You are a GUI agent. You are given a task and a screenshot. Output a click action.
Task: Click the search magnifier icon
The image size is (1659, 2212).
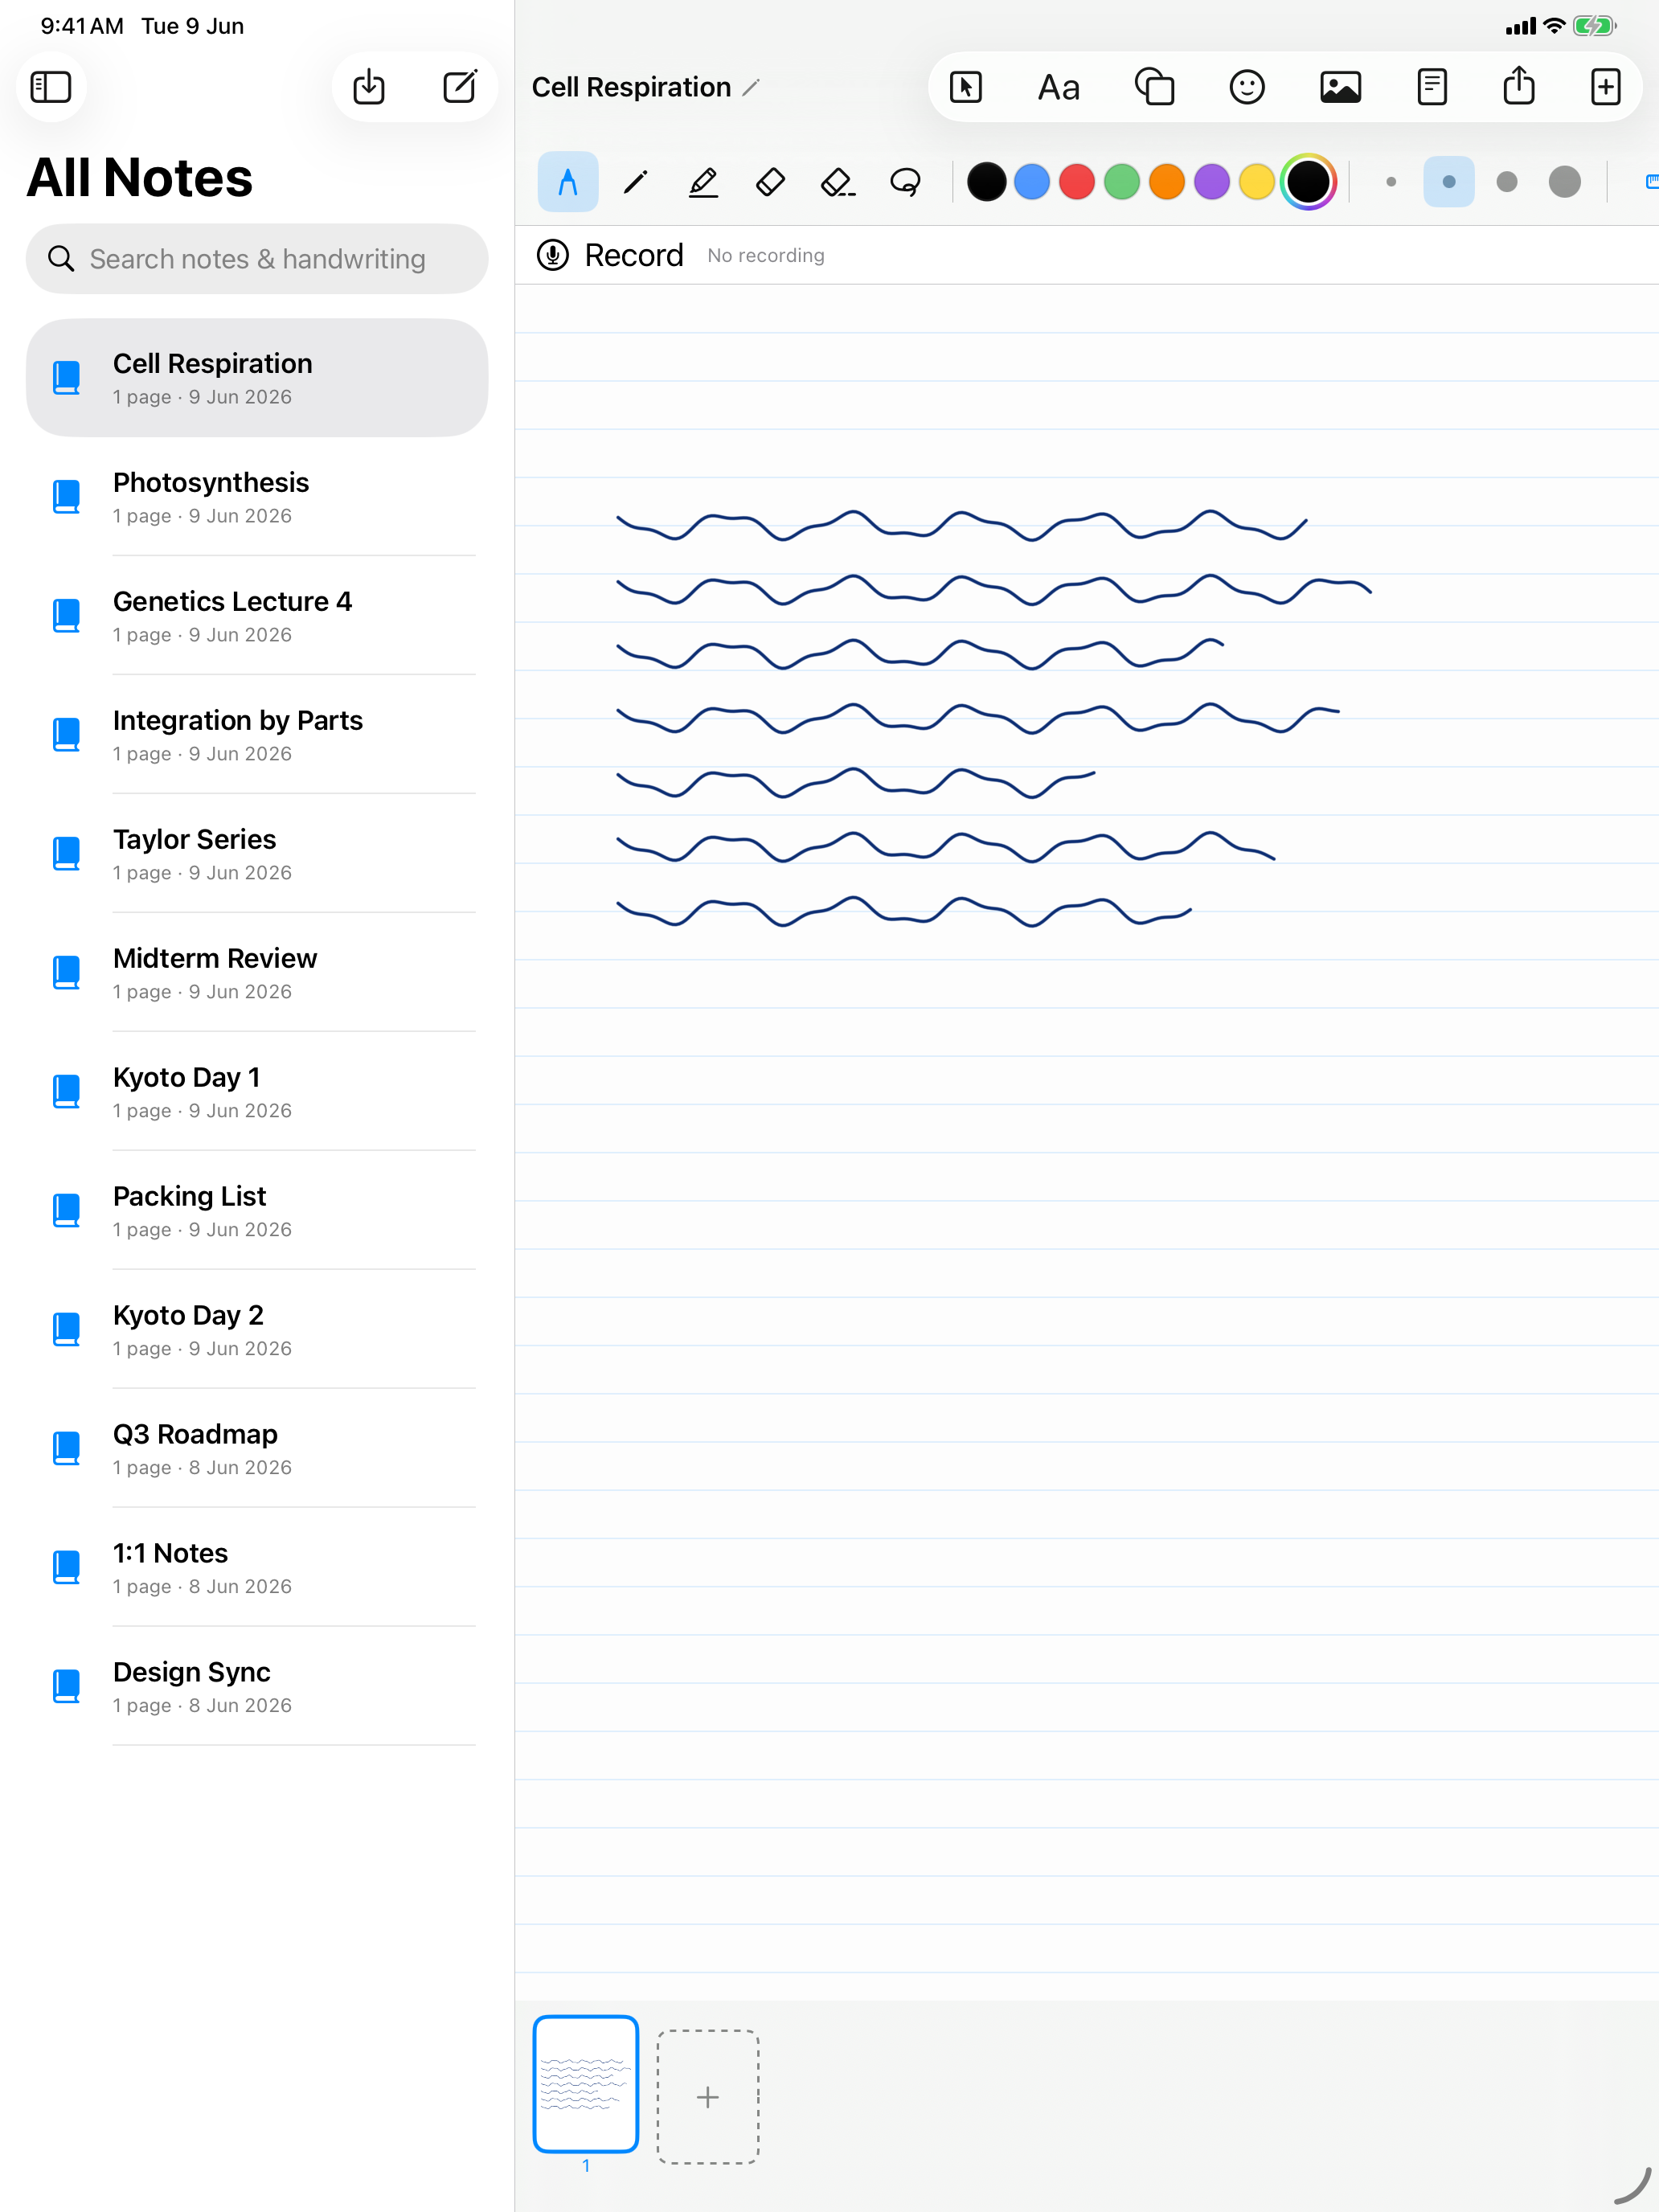click(61, 259)
